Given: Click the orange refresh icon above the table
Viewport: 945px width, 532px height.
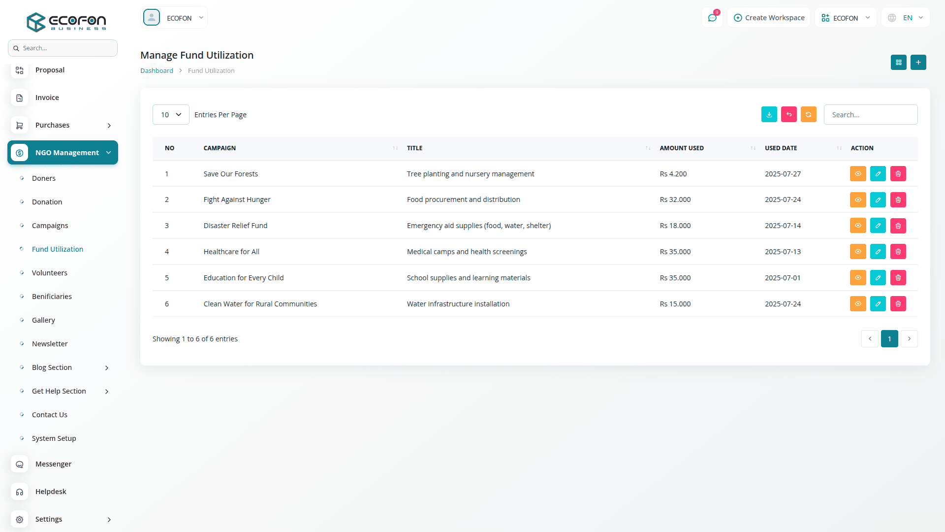Looking at the screenshot, I should (x=808, y=114).
